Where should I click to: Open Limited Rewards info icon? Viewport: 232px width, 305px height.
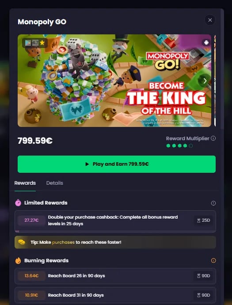pyautogui.click(x=213, y=203)
